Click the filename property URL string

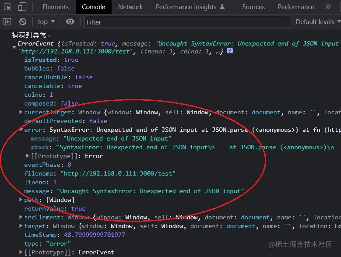coord(118,173)
